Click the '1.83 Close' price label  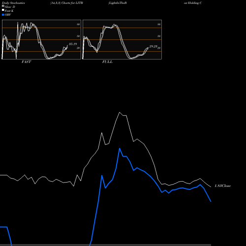pyautogui.click(x=223, y=186)
